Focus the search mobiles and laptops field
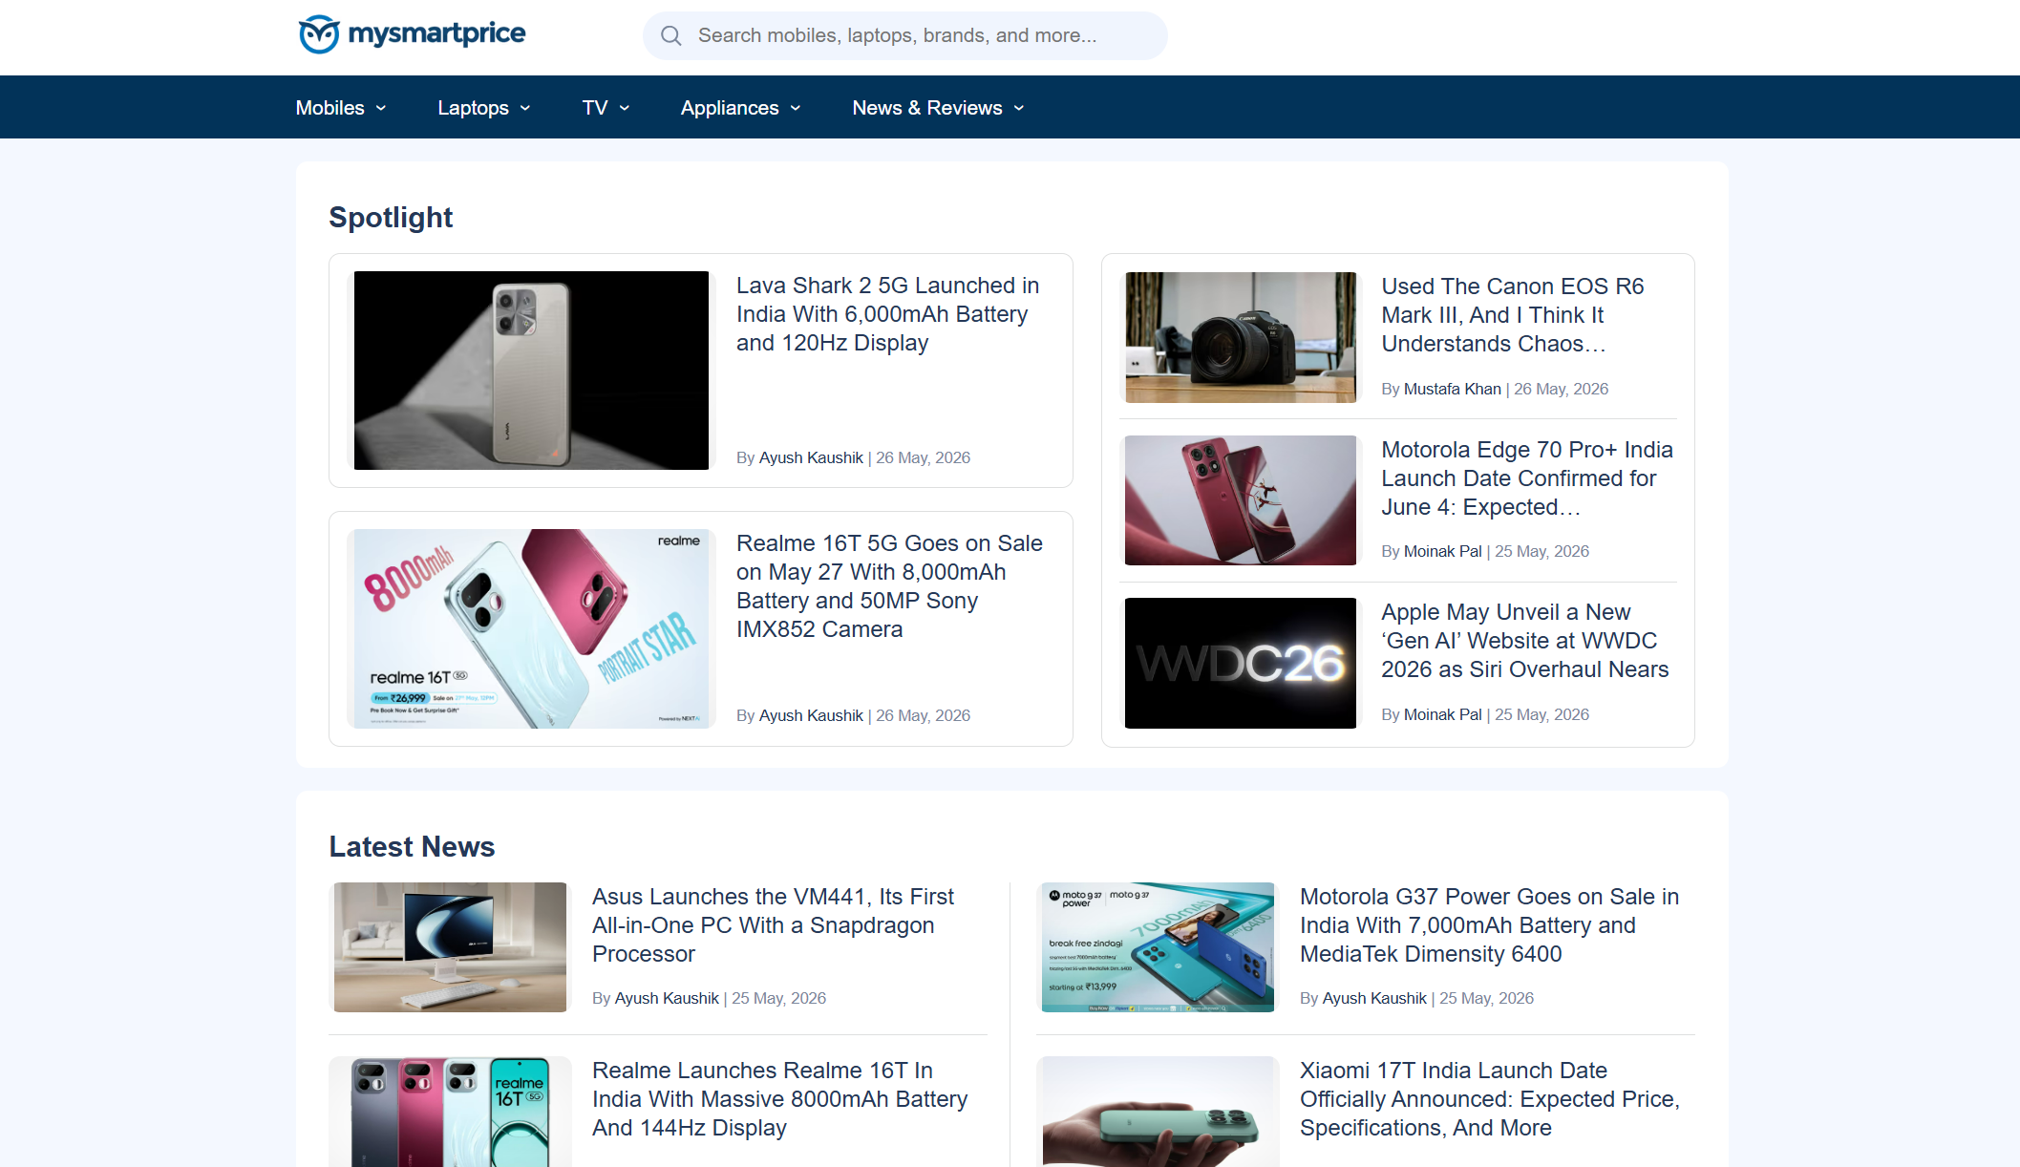This screenshot has height=1167, width=2020. (904, 36)
